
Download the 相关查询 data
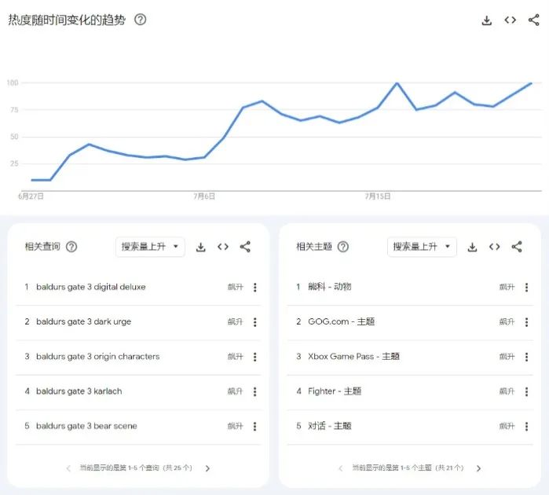pos(200,247)
